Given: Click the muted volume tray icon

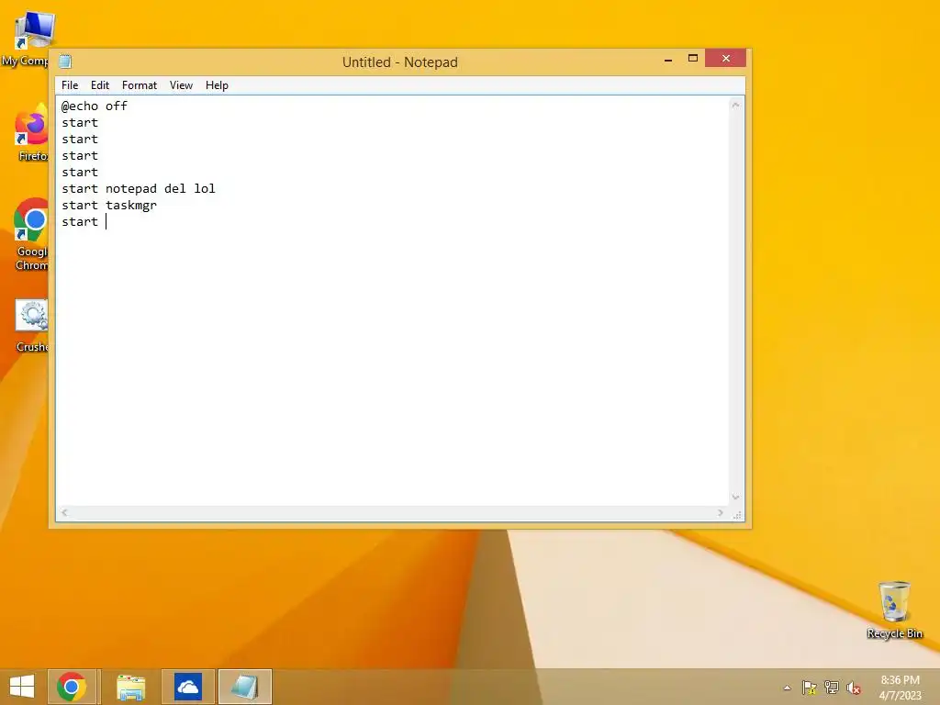Looking at the screenshot, I should click(x=854, y=688).
